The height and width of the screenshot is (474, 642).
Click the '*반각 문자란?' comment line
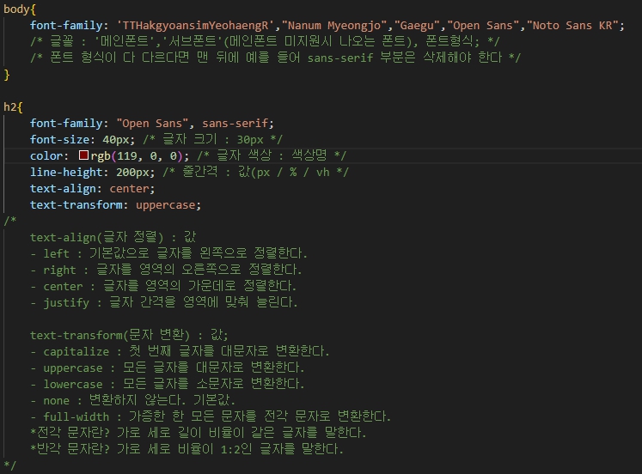(186, 449)
